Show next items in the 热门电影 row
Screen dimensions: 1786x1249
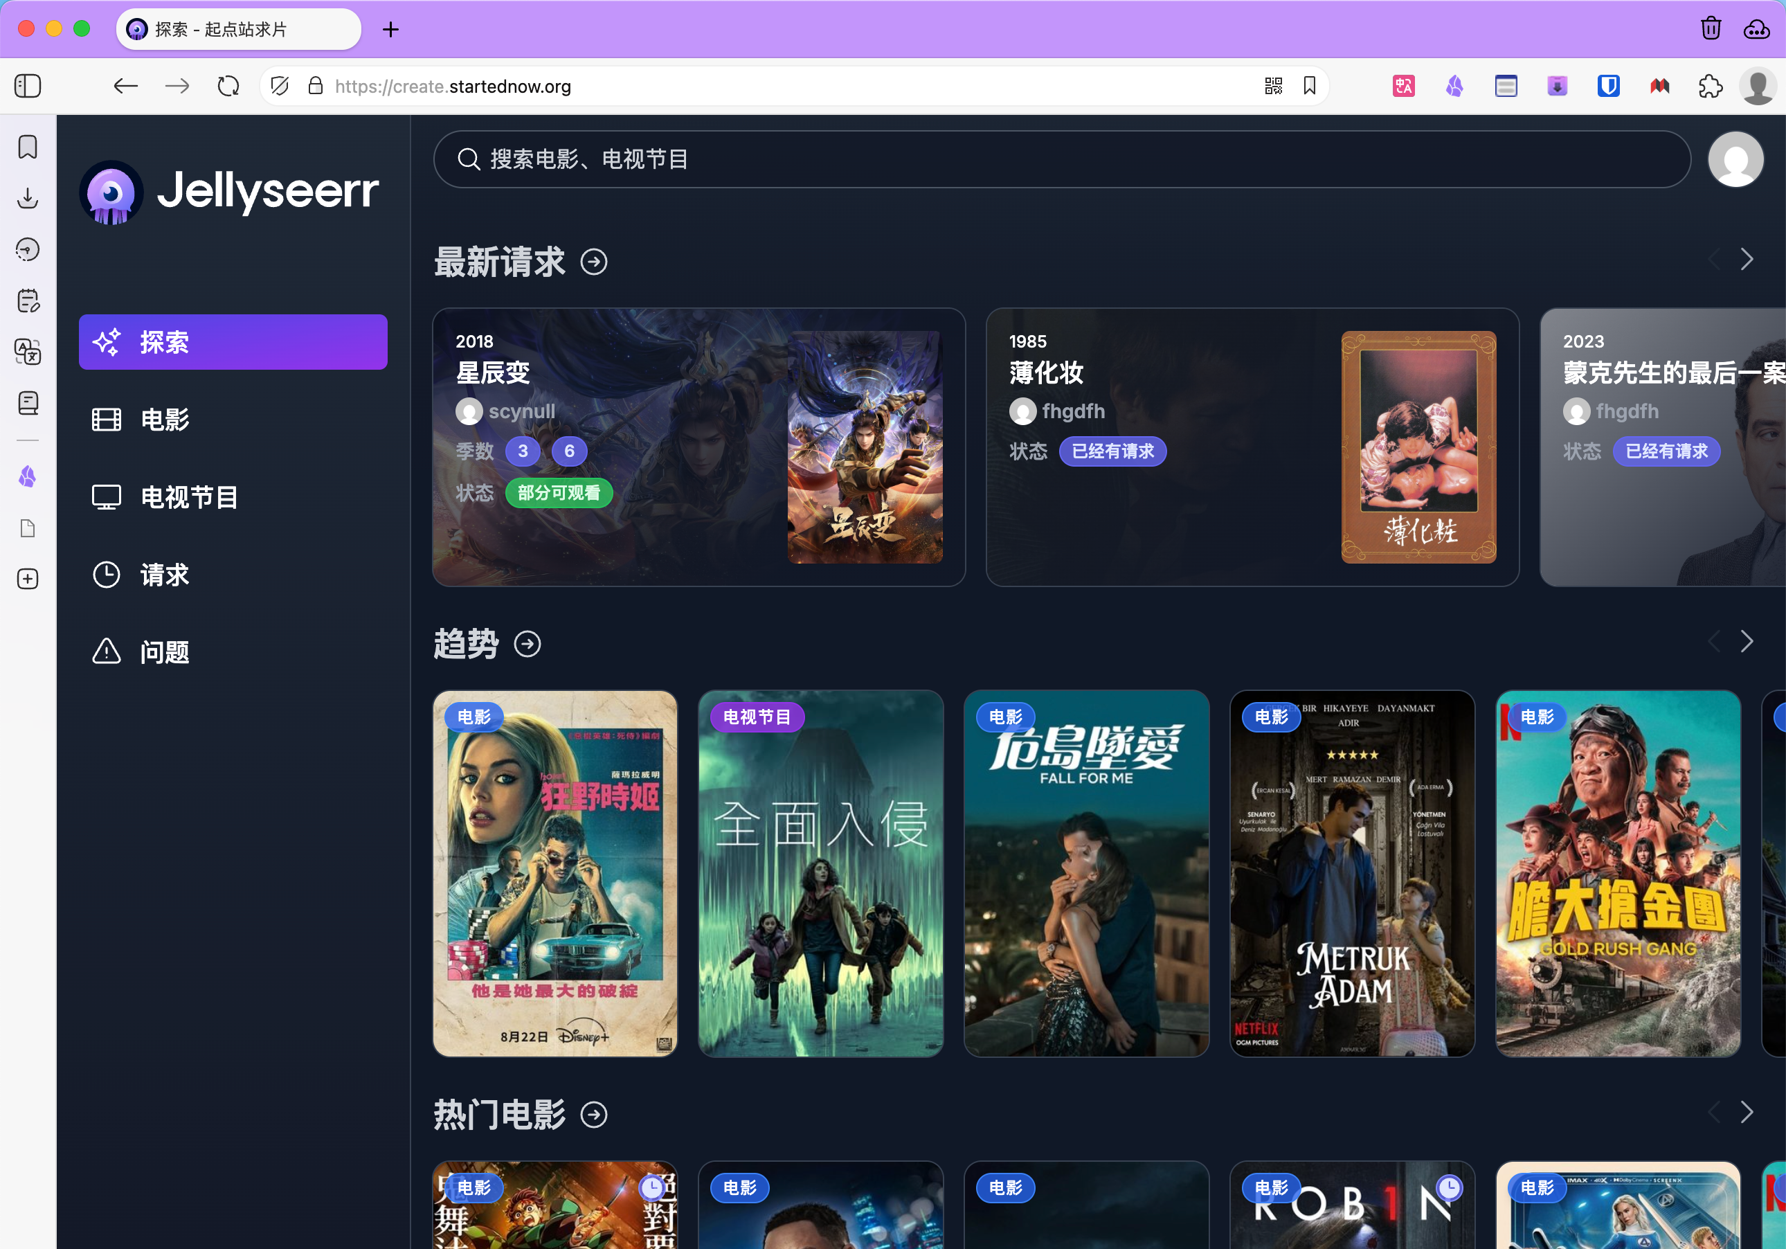[x=1747, y=1112]
